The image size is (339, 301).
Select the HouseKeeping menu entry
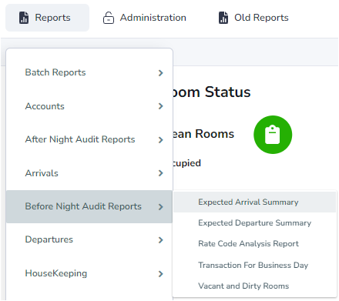89,273
